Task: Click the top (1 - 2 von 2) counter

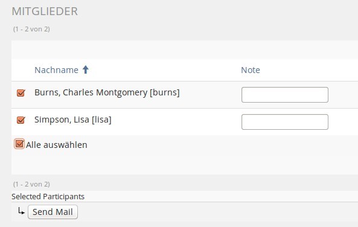Action: pos(31,29)
